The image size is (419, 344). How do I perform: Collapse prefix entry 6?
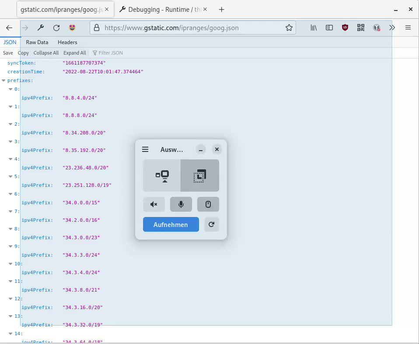(x=10, y=194)
